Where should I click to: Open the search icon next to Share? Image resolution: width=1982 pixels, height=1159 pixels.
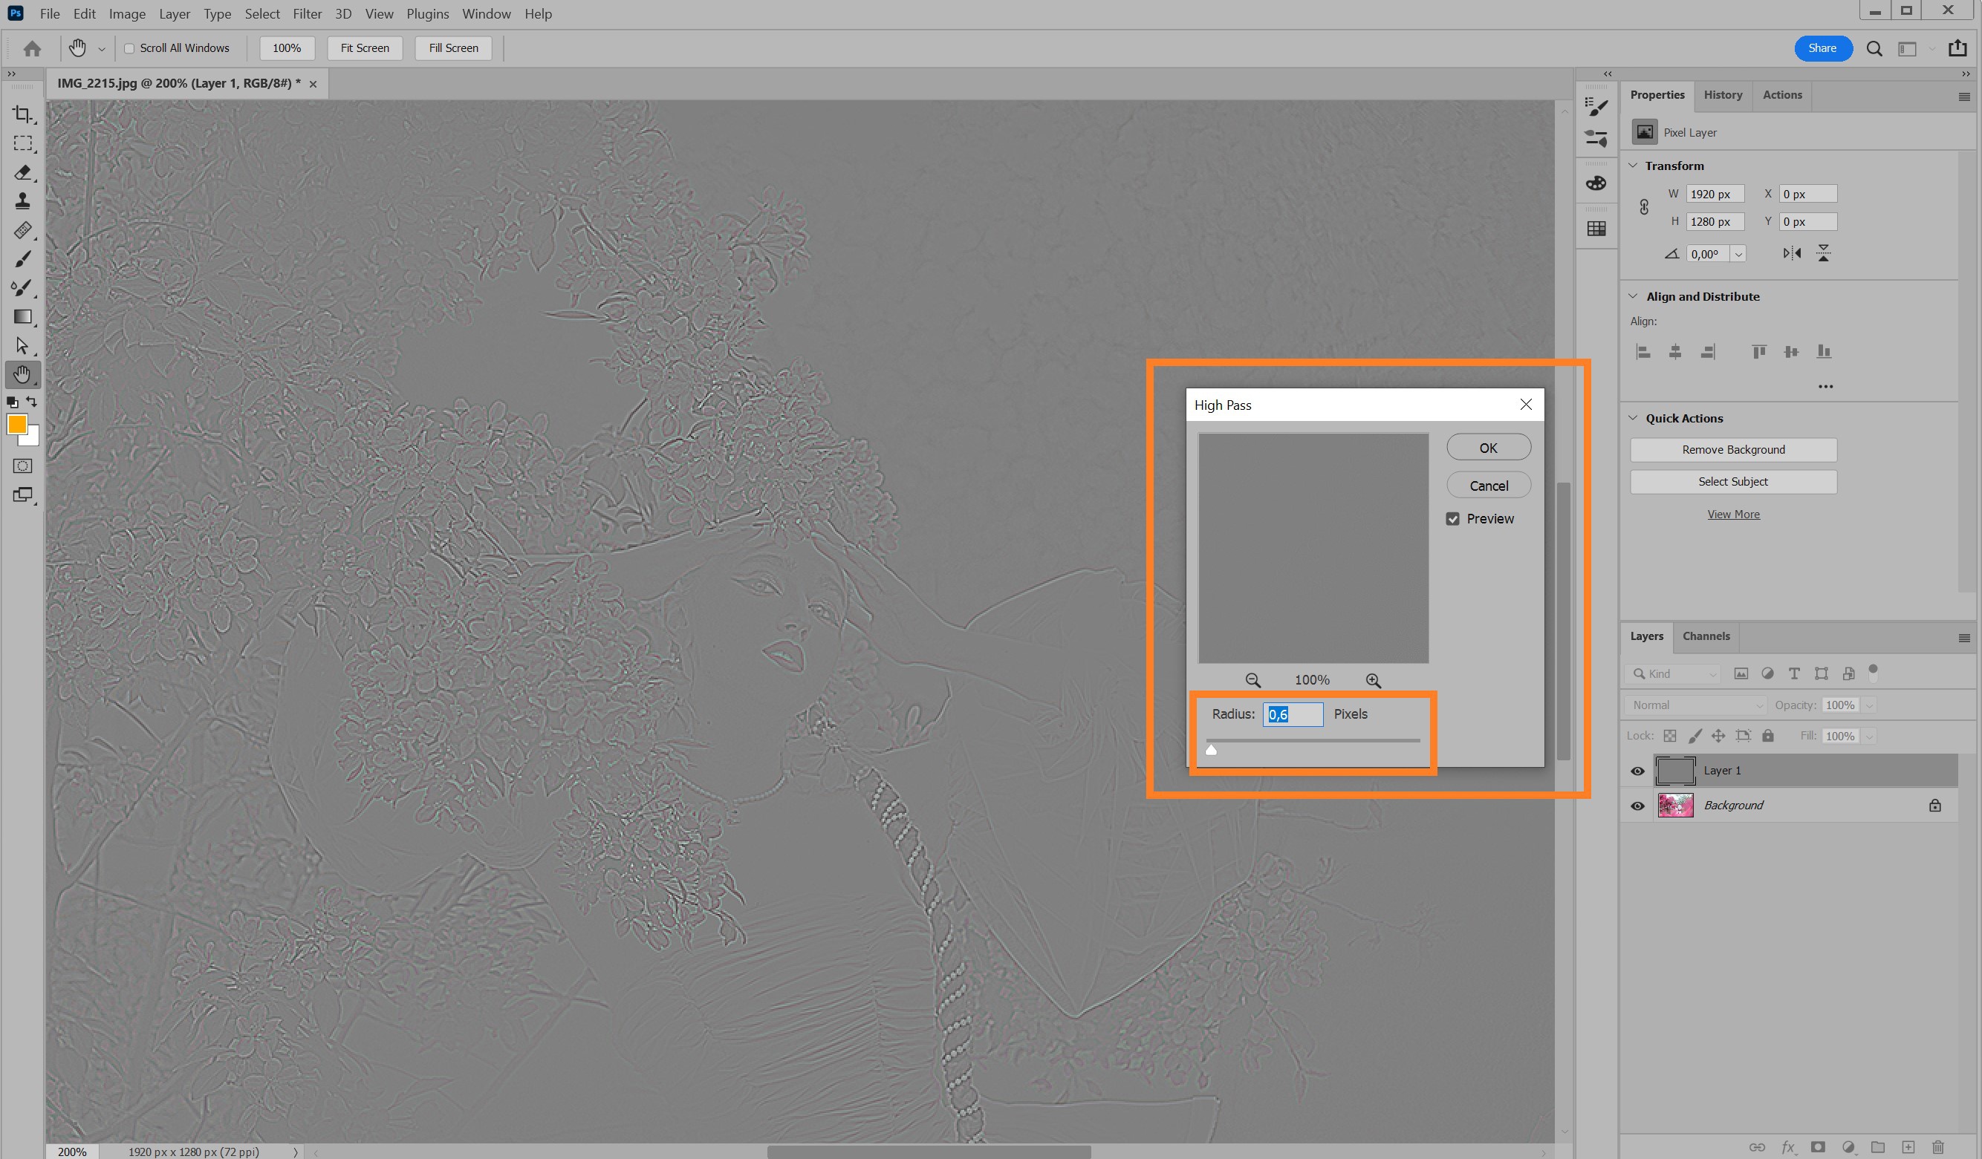tap(1874, 49)
